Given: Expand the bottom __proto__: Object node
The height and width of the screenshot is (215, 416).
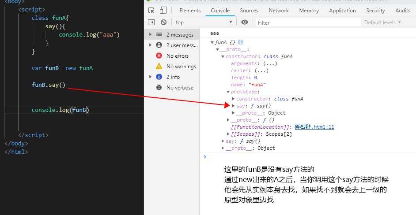Looking at the screenshot, I should pos(223,148).
